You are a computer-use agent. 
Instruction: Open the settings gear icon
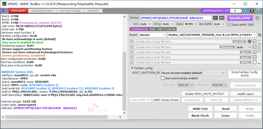pos(258,11)
